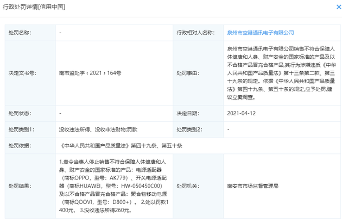
Task: Click the 处罚状态 label cell
Action: pos(30,113)
